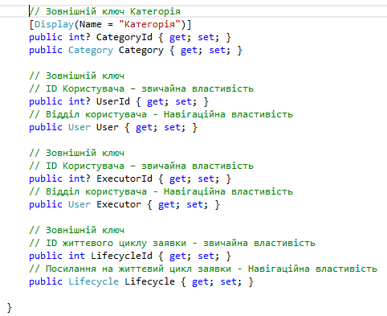This screenshot has width=387, height=316.
Task: Click the closing class brace at the bottom
Action: pos(10,308)
